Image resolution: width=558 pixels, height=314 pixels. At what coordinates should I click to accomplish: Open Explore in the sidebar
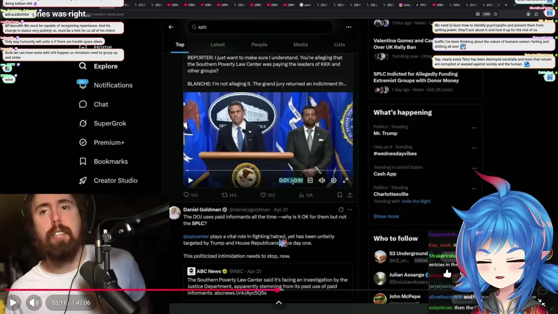(105, 66)
